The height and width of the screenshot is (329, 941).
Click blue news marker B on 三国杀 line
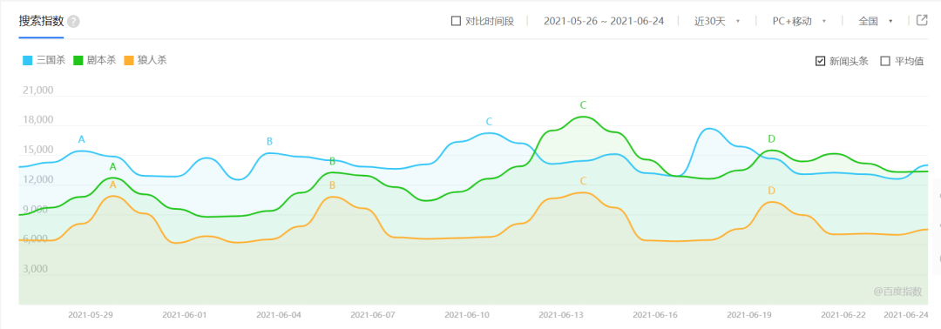click(269, 141)
